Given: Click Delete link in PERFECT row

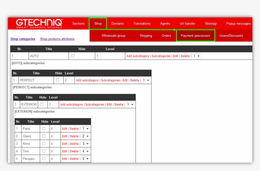Looking at the screenshot, I should coord(135,80).
